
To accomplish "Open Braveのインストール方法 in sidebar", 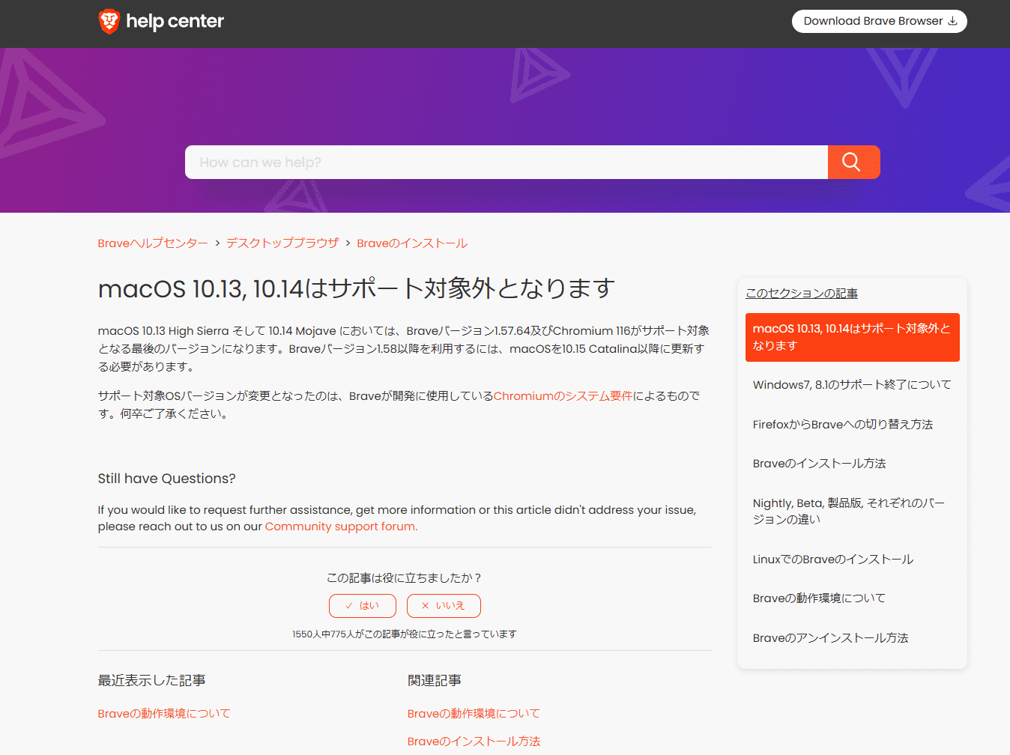I will pyautogui.click(x=819, y=464).
